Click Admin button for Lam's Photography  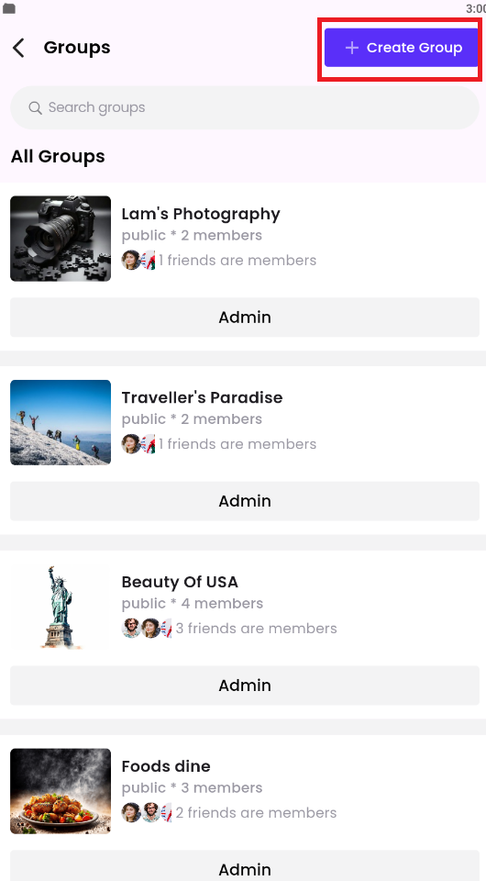pyautogui.click(x=245, y=318)
